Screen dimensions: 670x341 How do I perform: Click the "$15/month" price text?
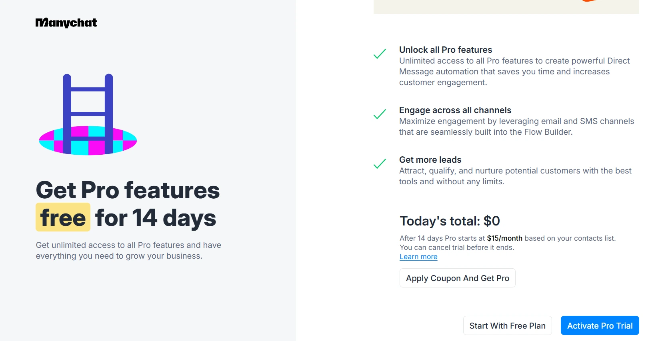504,238
